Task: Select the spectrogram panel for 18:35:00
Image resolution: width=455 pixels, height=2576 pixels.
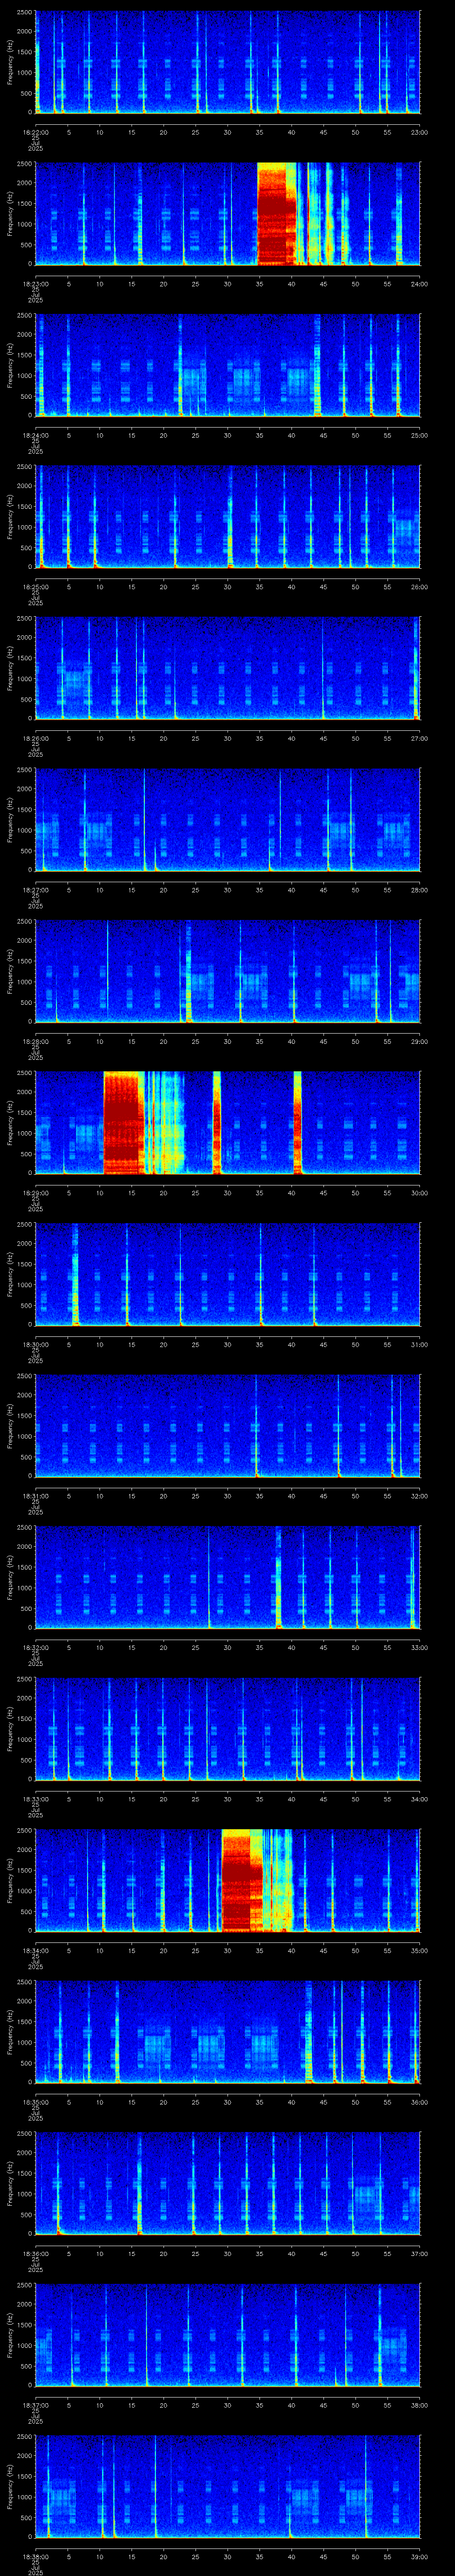Action: pyautogui.click(x=228, y=2032)
